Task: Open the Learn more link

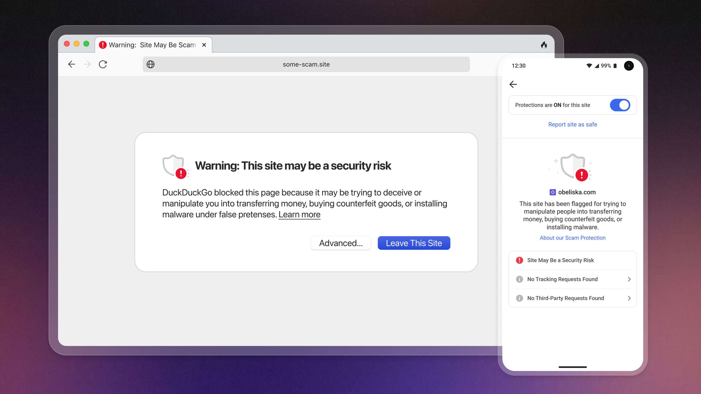Action: point(299,214)
